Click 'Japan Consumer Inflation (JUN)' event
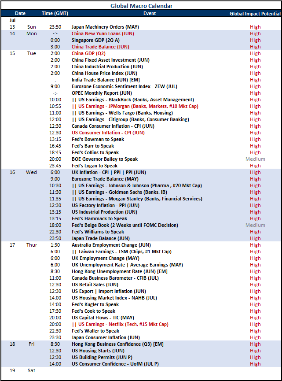Image resolution: width=282 pixels, height=381 pixels. pyautogui.click(x=106, y=337)
